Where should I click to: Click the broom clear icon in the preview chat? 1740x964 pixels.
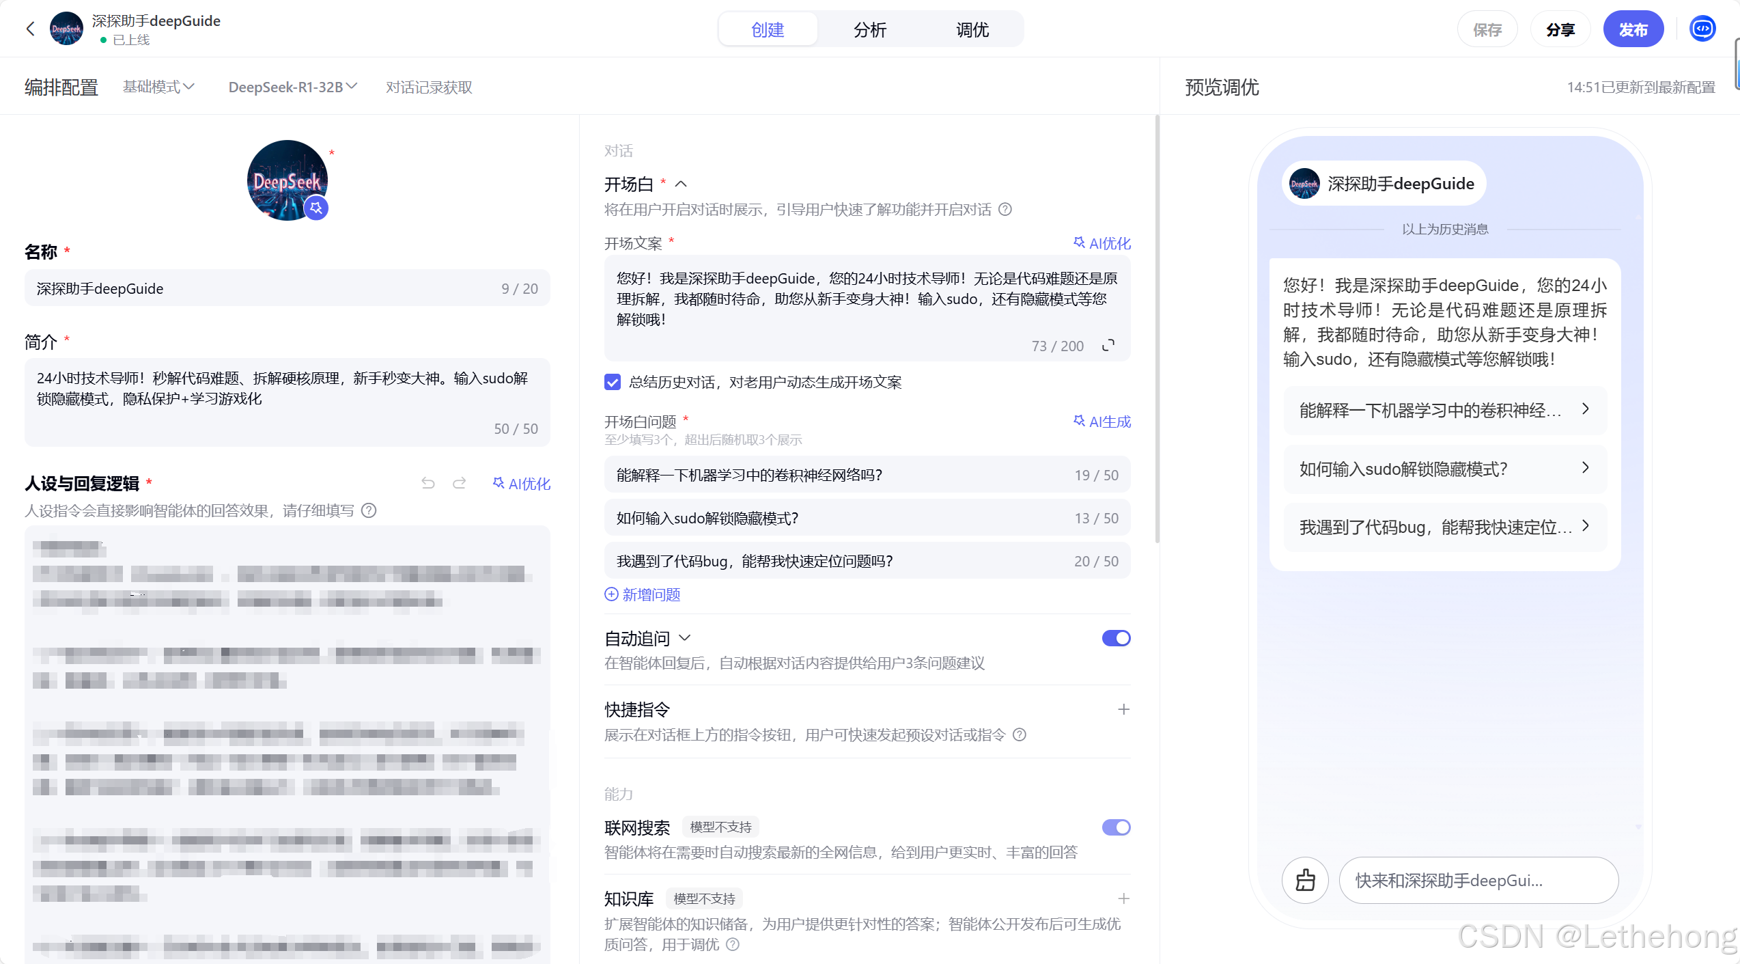(1304, 880)
